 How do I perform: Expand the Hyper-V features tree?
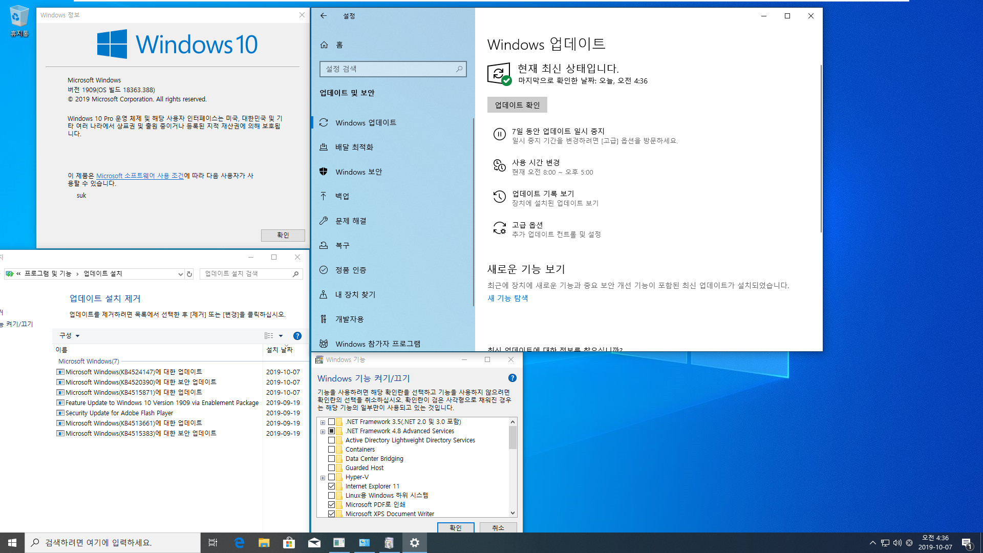(323, 477)
